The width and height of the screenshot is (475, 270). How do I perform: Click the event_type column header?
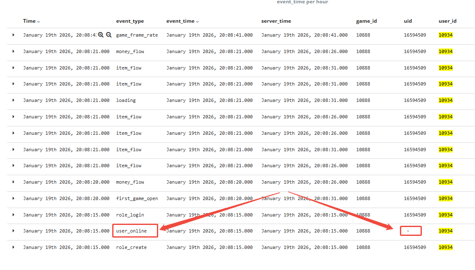pos(130,21)
